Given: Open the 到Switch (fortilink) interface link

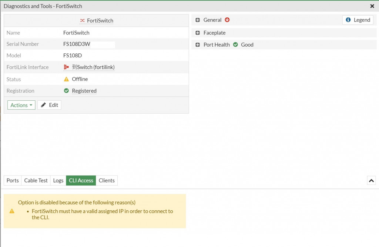Looking at the screenshot, I should tap(93, 67).
